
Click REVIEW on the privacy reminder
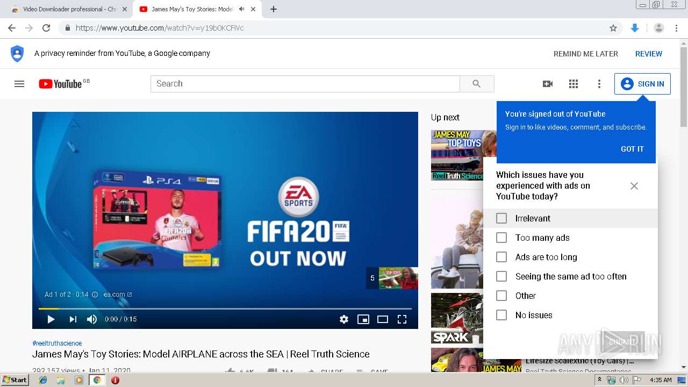[x=649, y=54]
